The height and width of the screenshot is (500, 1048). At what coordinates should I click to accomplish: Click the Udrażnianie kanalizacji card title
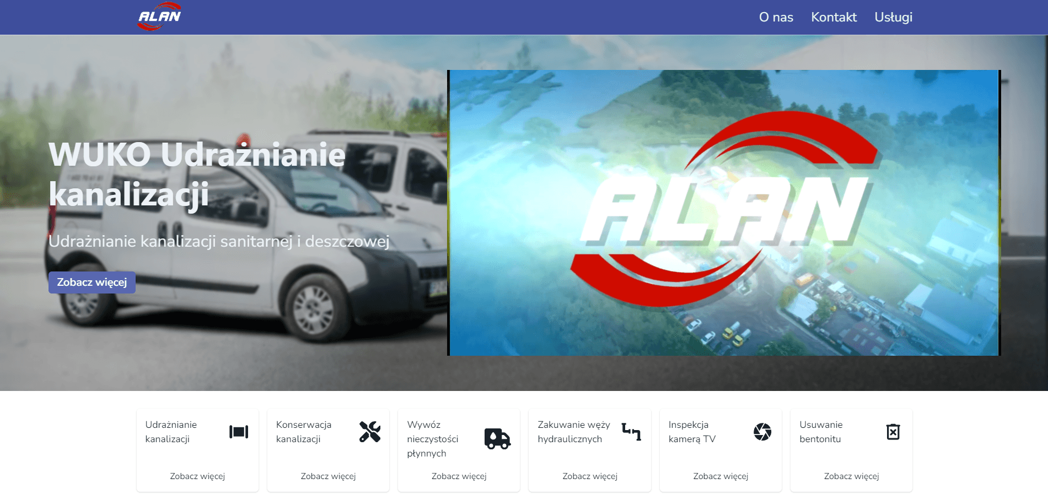pyautogui.click(x=171, y=432)
